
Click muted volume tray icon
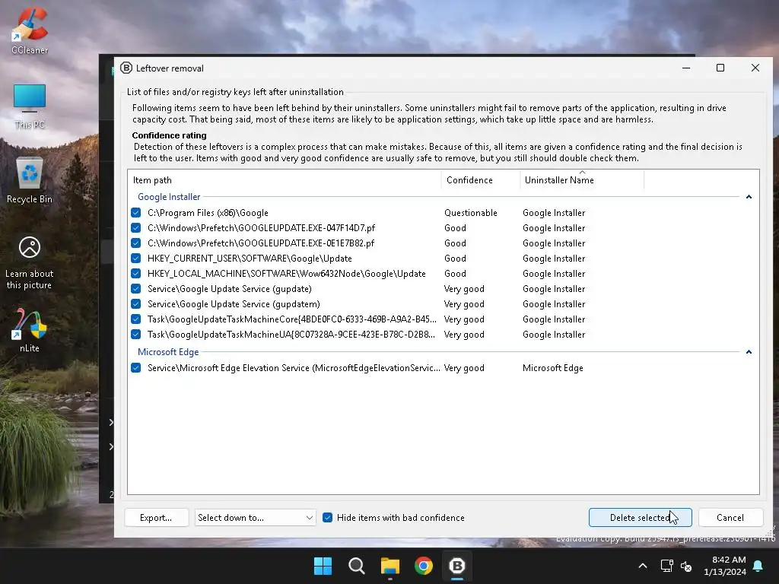coord(686,566)
